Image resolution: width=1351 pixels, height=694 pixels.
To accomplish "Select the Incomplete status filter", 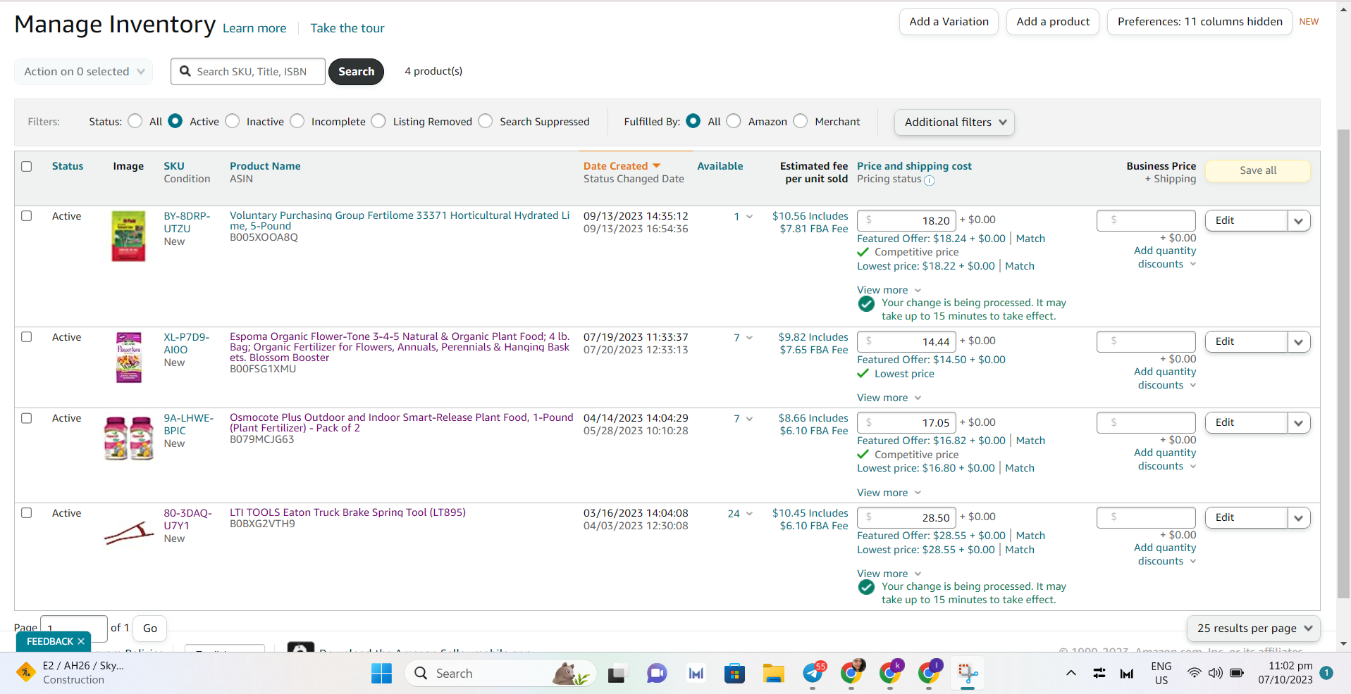I will [x=297, y=121].
